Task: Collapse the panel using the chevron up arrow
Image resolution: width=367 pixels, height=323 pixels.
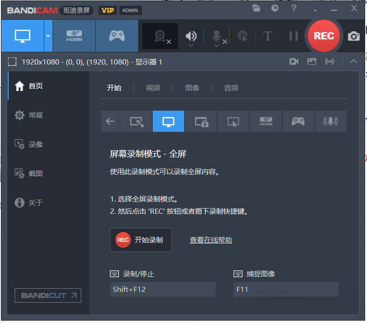Action: click(353, 61)
